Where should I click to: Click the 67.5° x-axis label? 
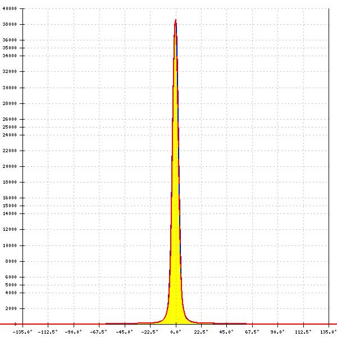(x=252, y=332)
